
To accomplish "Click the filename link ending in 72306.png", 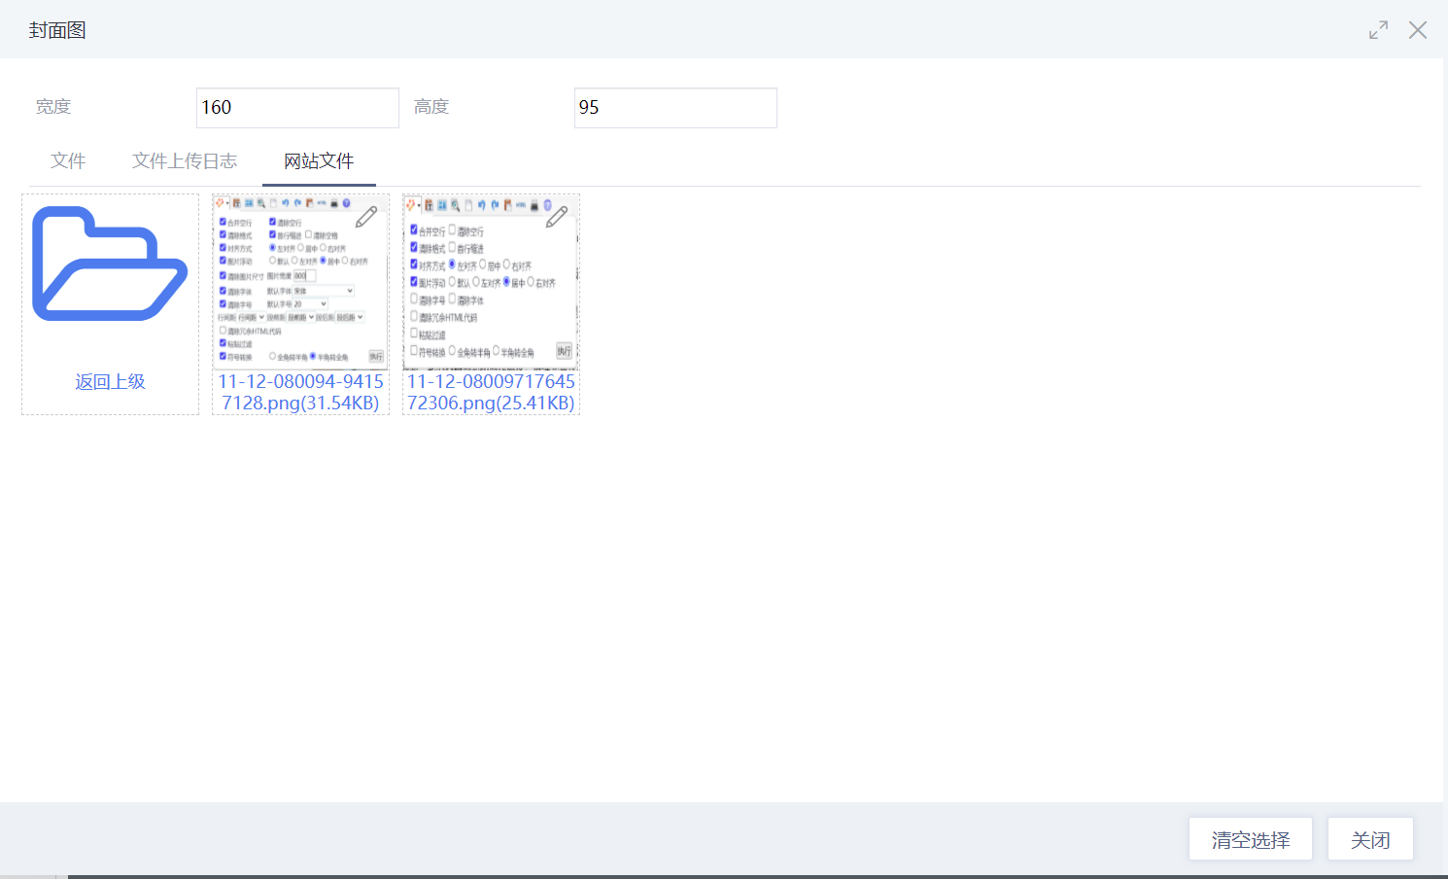I will (491, 393).
